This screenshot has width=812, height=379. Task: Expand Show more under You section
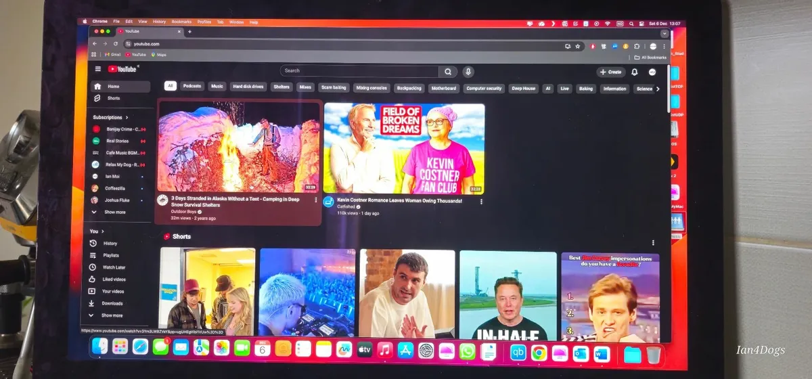click(x=112, y=315)
